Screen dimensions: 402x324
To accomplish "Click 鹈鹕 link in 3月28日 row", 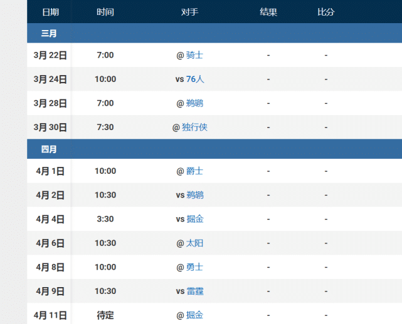I will pos(194,103).
